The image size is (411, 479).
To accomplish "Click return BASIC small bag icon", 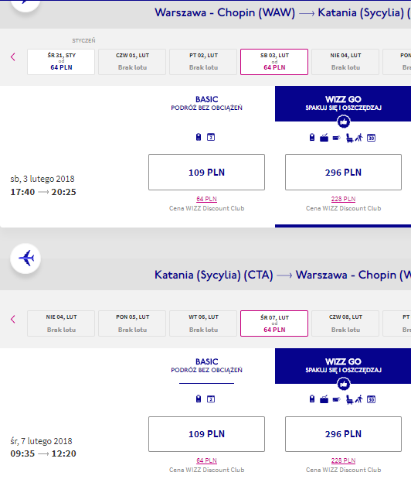I will [199, 399].
